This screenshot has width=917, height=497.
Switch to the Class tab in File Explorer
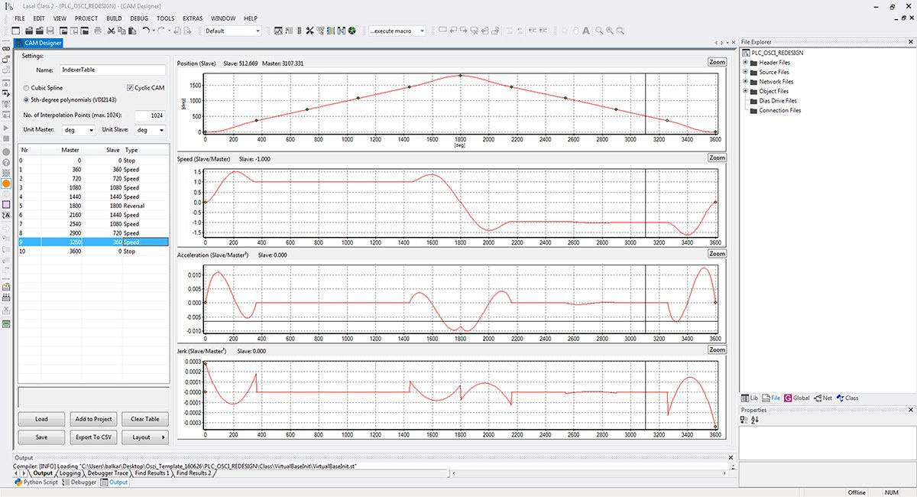(847, 398)
